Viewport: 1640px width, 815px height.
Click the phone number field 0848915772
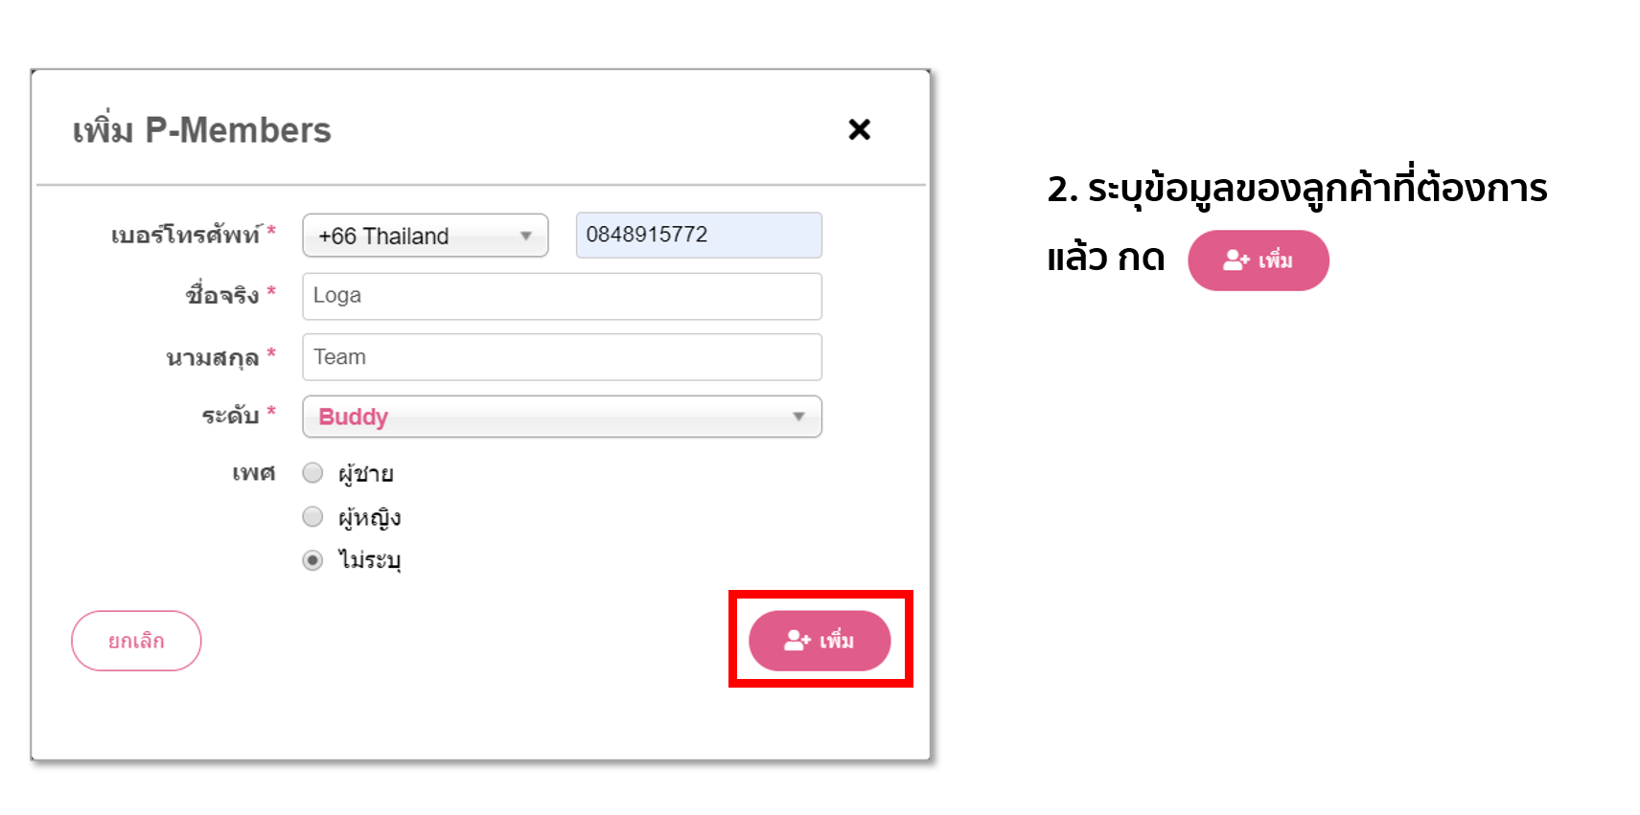pyautogui.click(x=699, y=235)
